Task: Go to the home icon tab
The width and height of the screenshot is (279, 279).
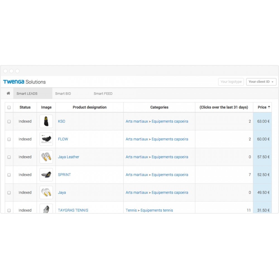Action: tap(8, 93)
